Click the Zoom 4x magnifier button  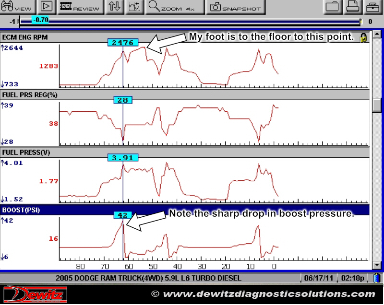[175, 7]
